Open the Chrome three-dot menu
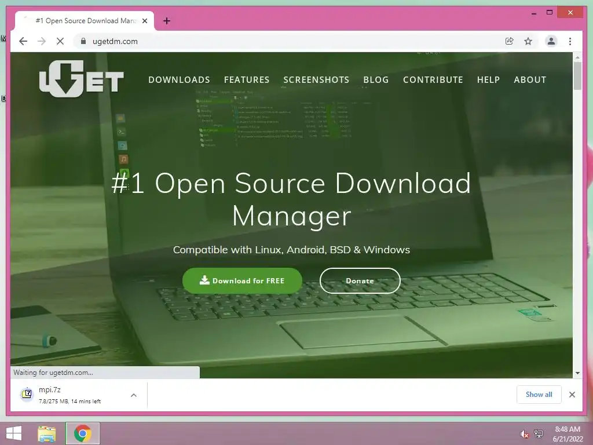 (x=570, y=41)
